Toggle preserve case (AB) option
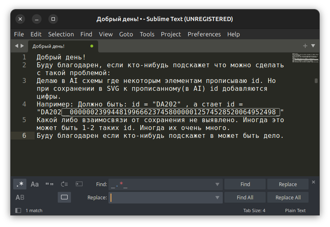The height and width of the screenshot is (227, 330). coord(20,198)
